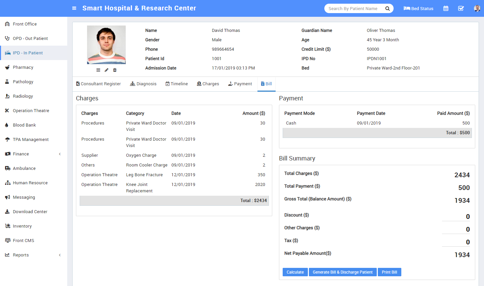
Task: Expand the Finance submenu chevron
Action: (60, 154)
